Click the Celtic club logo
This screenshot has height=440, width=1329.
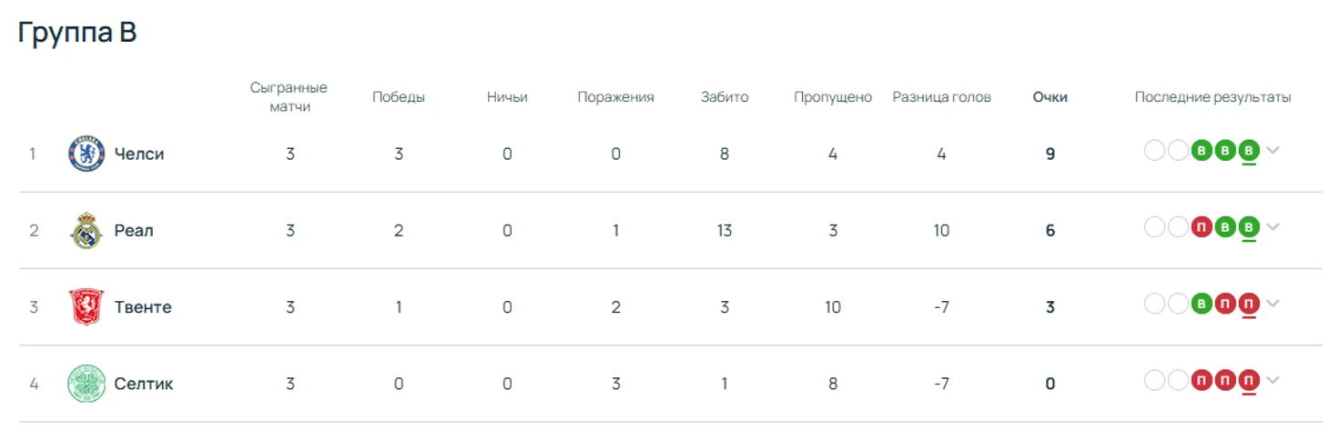coord(86,384)
